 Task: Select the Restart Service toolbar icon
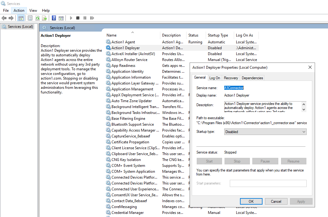(x=92, y=18)
